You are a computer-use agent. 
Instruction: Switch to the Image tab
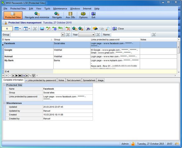(101, 80)
